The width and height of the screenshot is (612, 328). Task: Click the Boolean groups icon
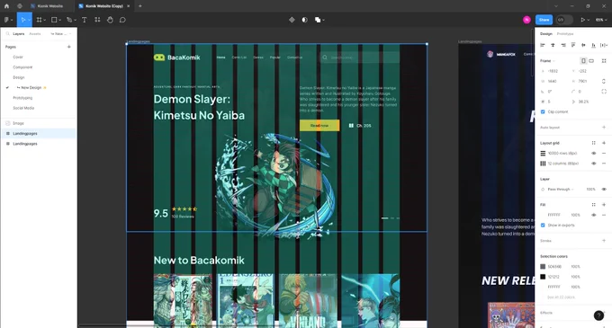pos(318,20)
